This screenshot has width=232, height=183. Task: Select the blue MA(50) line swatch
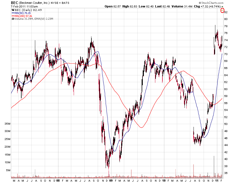point(13,13)
